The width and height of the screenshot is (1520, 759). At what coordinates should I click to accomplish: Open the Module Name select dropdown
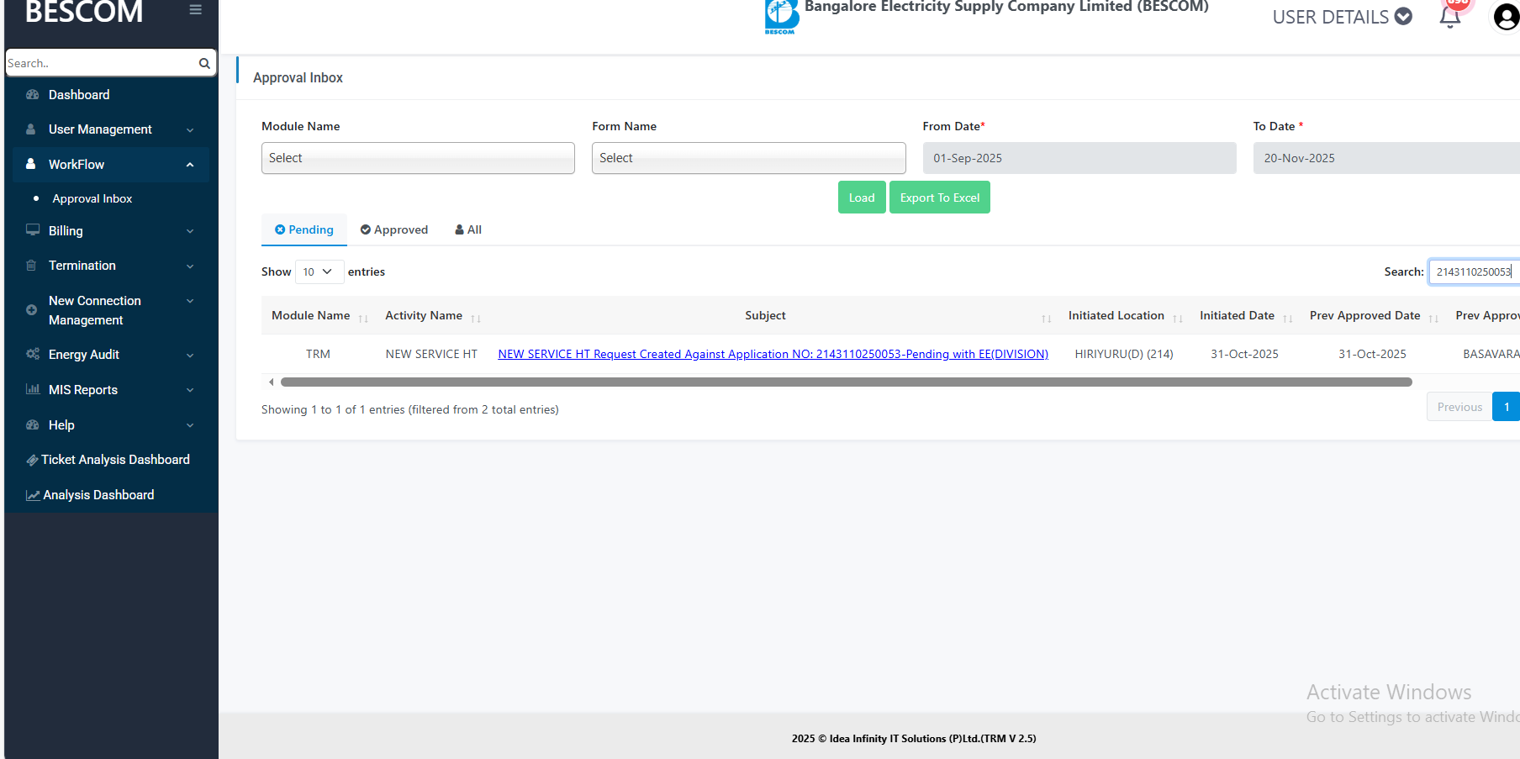[x=418, y=158]
